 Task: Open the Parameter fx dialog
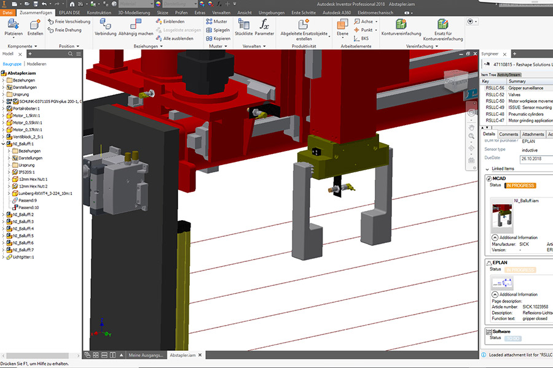coord(264,28)
